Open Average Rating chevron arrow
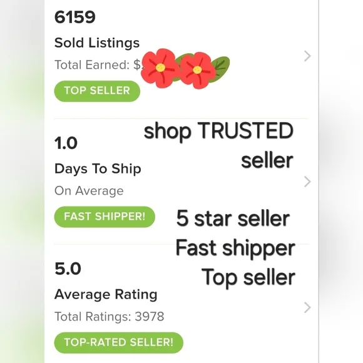The height and width of the screenshot is (363, 363). [x=307, y=307]
